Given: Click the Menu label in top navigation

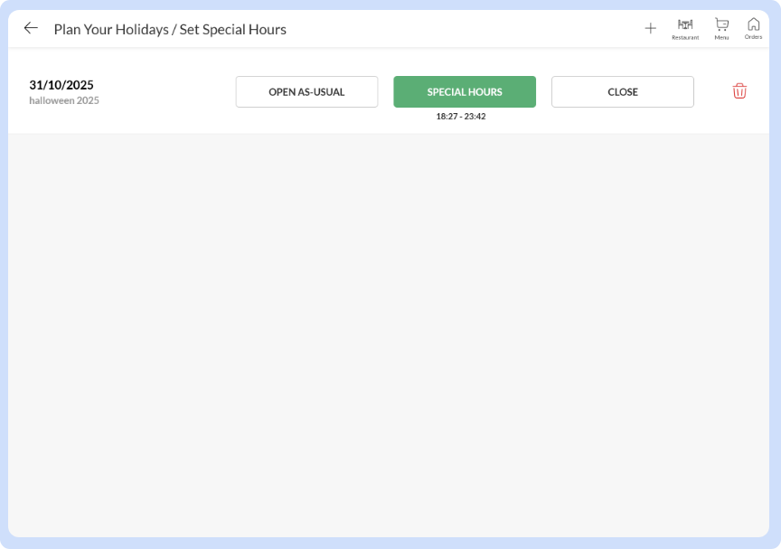Looking at the screenshot, I should [721, 38].
